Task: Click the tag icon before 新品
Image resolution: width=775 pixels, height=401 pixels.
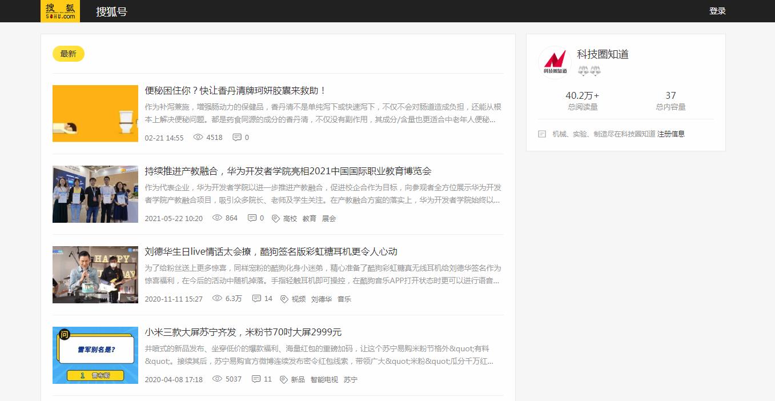Action: (283, 379)
